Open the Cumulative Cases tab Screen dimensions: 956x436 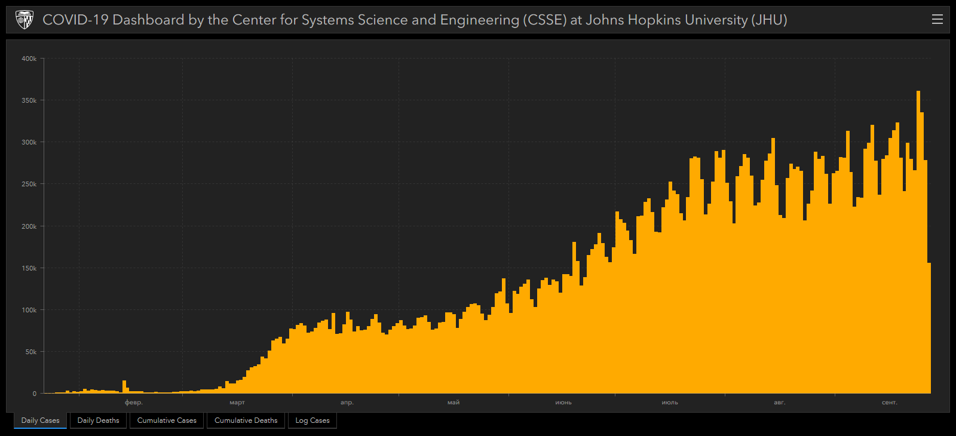tap(167, 420)
